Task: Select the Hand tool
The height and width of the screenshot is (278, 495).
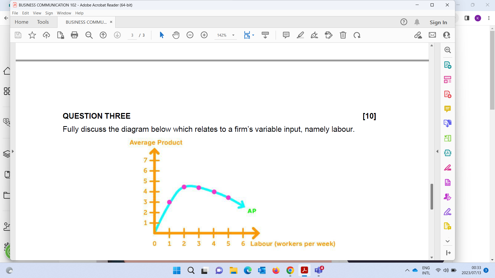Action: (176, 35)
